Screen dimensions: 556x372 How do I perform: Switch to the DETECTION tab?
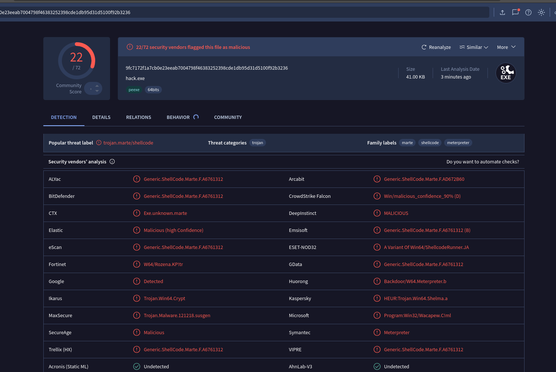pos(64,117)
